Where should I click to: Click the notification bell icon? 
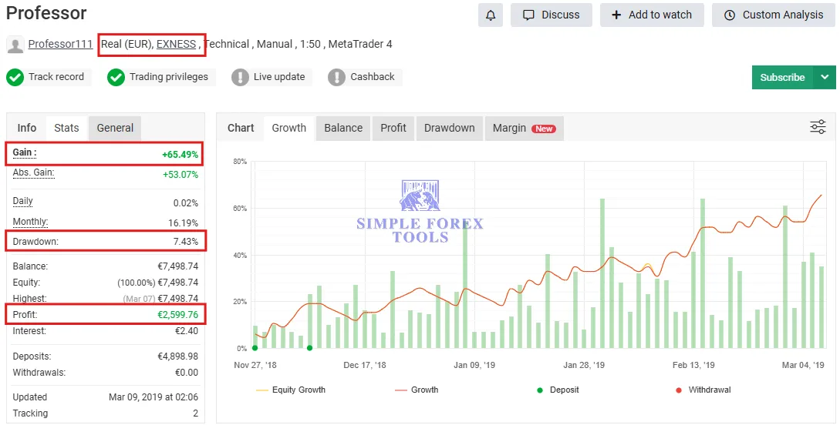(490, 15)
